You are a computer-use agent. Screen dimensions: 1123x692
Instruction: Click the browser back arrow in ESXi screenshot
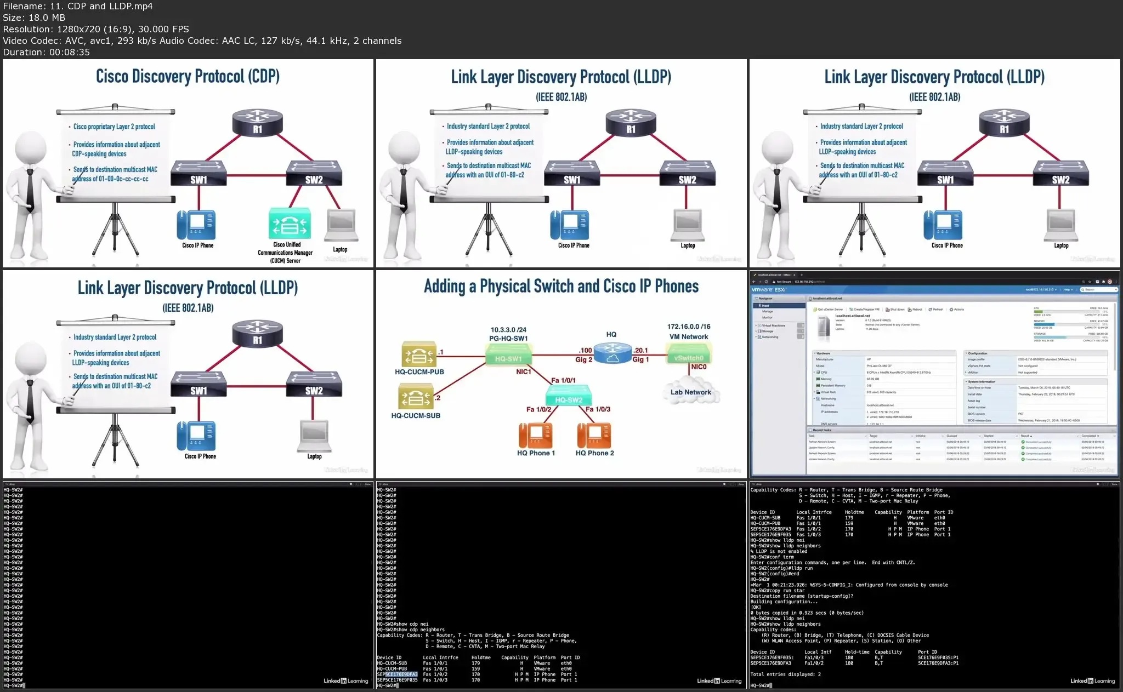[x=754, y=282]
